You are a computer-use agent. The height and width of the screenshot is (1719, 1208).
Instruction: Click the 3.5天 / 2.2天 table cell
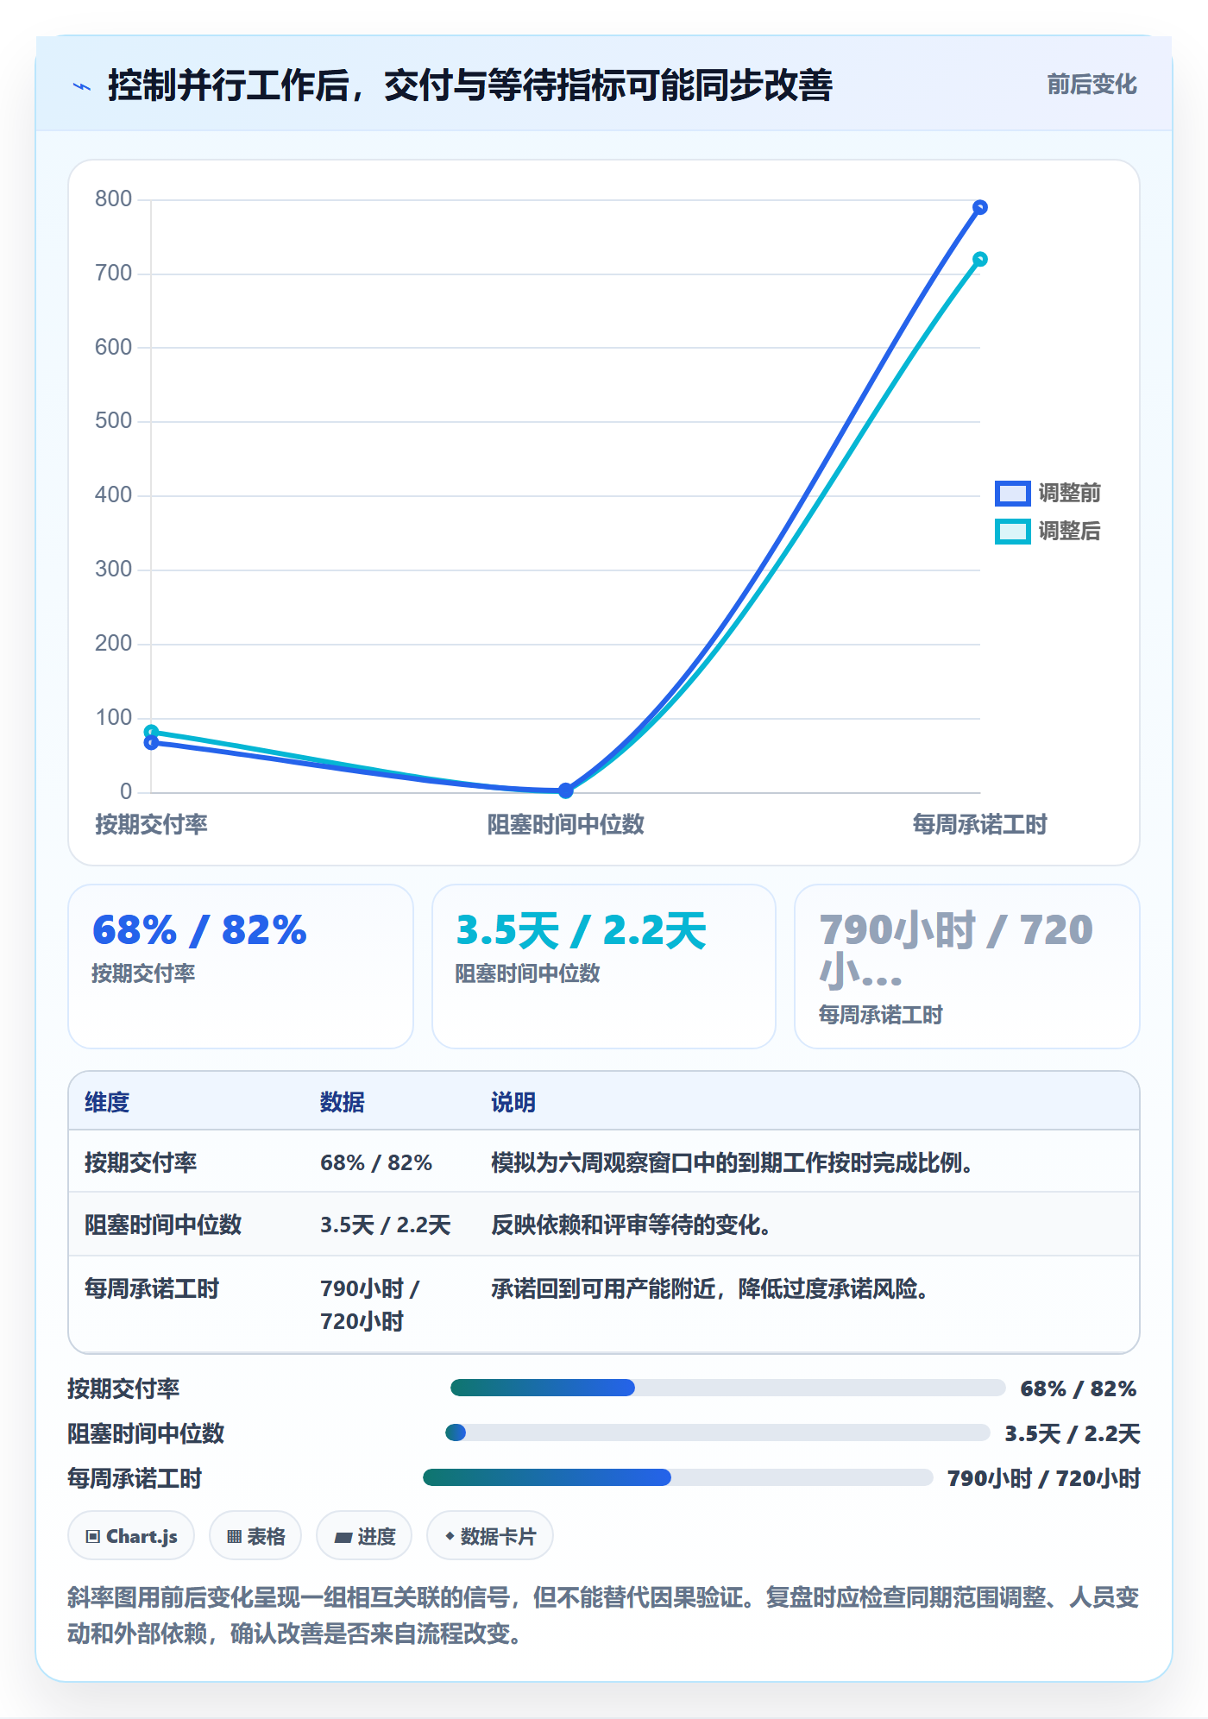(x=386, y=1225)
